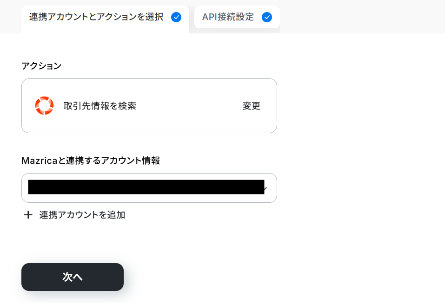Select the 連携アカウントとアクションを選択 tab
445x303 pixels.
tap(96, 17)
